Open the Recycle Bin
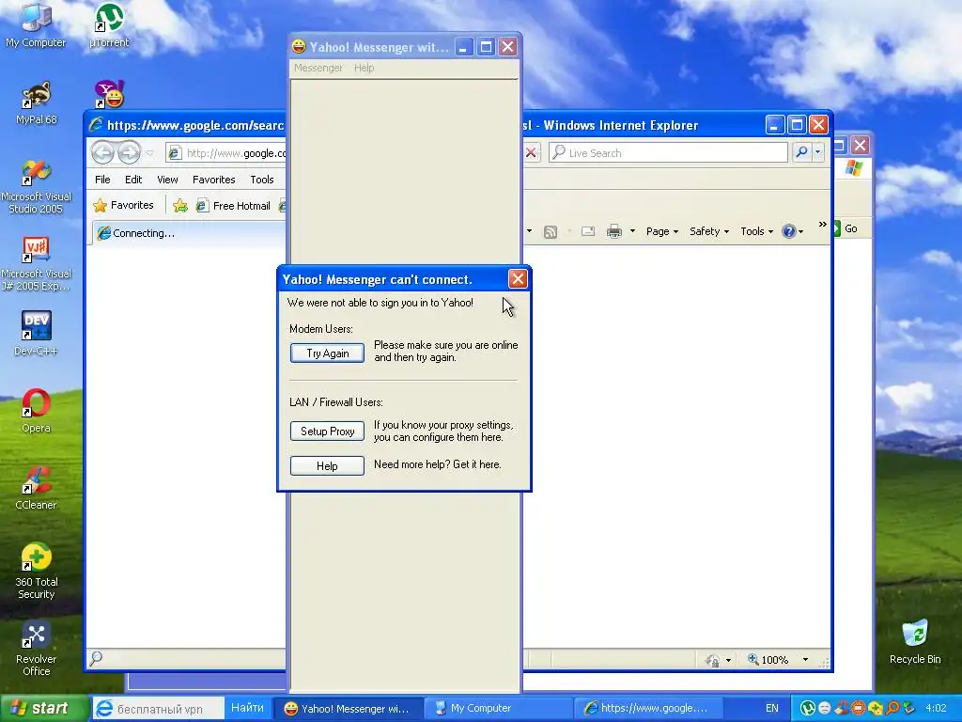The image size is (962, 722). coord(915,641)
